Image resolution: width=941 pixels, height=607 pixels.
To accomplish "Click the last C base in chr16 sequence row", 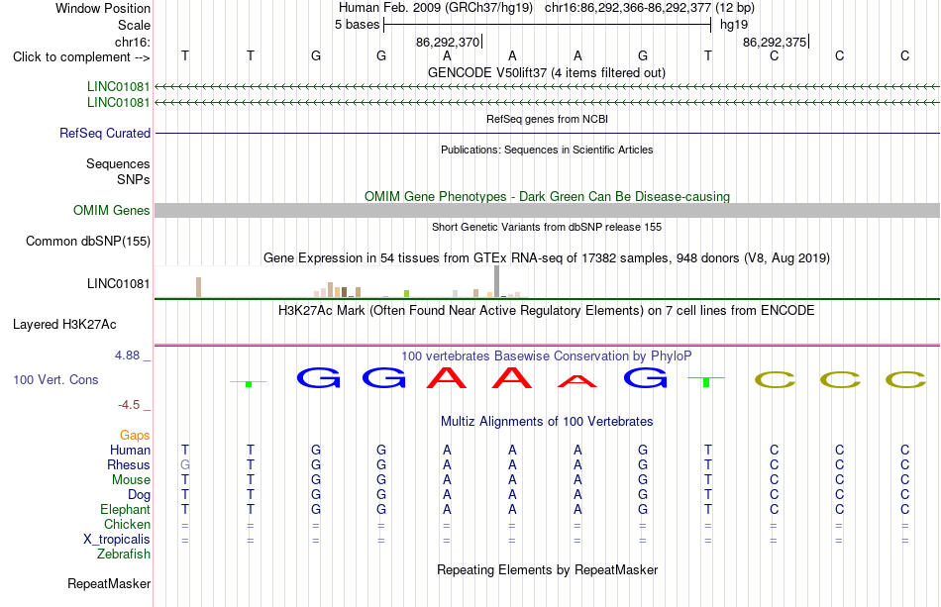I will coord(904,55).
